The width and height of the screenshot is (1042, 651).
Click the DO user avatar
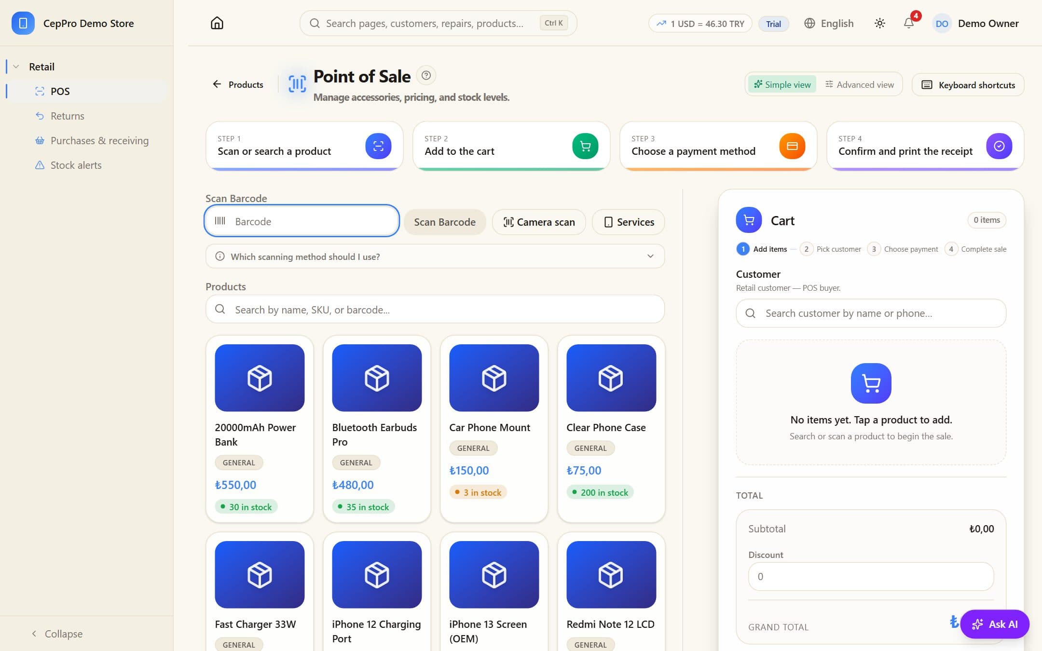(x=941, y=24)
